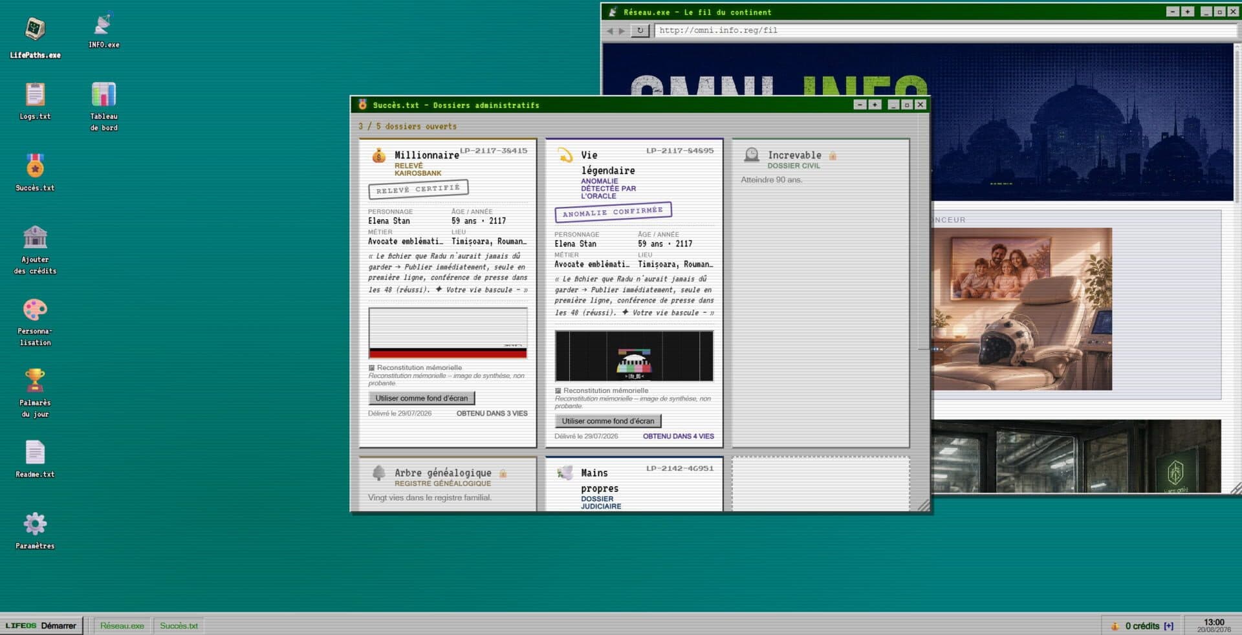1242x635 pixels.
Task: Open the Readme.txt document icon
Action: (x=35, y=459)
